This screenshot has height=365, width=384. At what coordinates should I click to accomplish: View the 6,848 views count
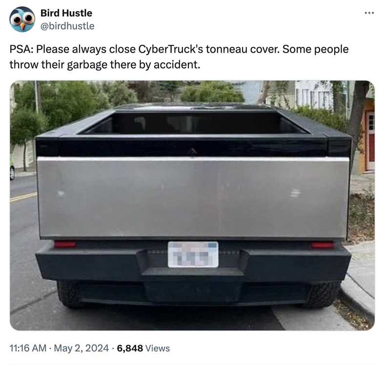130,348
